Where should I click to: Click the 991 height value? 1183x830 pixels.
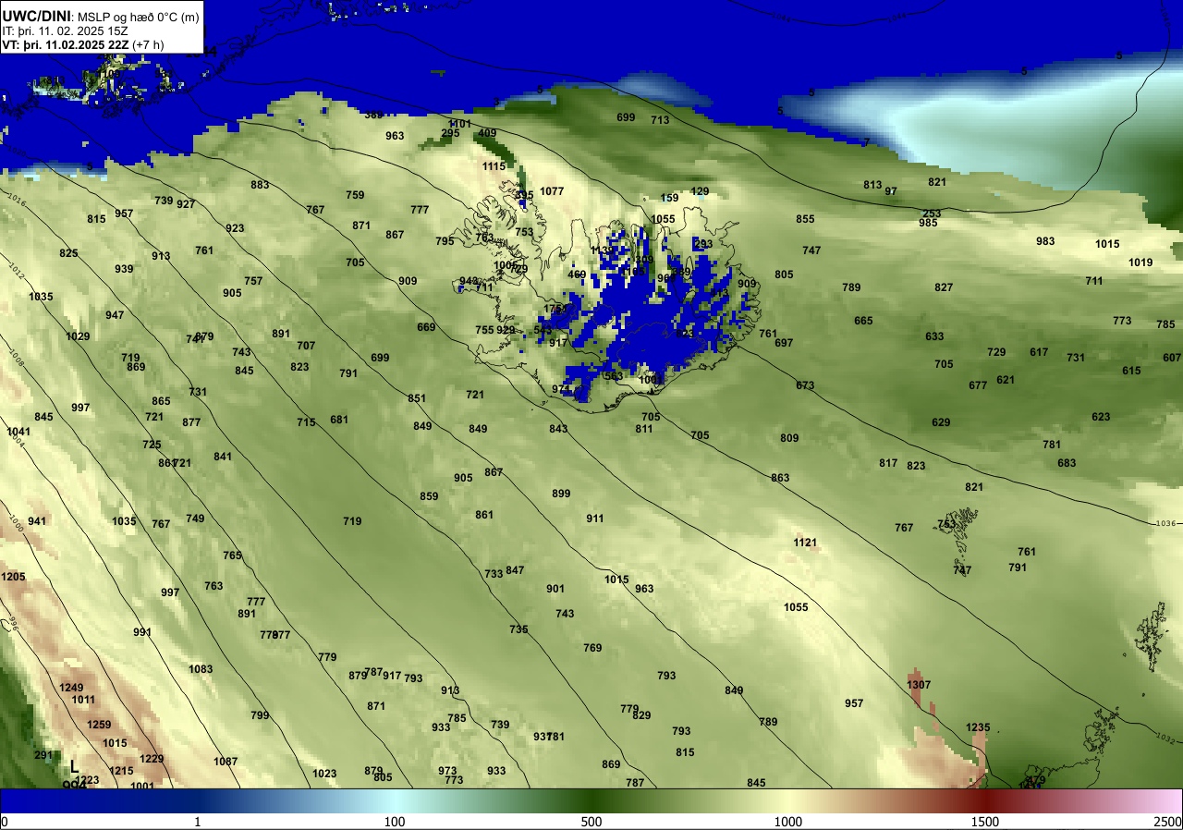142,632
